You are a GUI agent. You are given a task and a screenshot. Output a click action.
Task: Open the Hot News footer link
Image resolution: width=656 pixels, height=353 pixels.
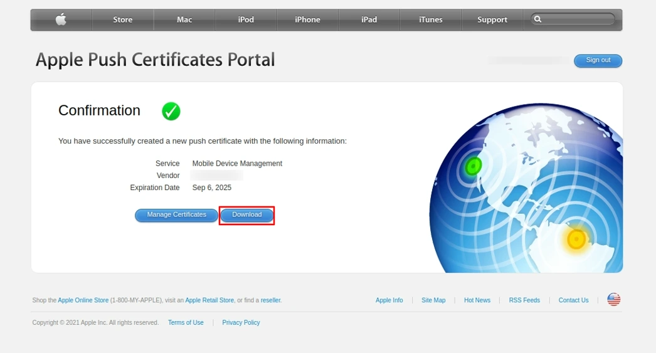[x=477, y=300]
